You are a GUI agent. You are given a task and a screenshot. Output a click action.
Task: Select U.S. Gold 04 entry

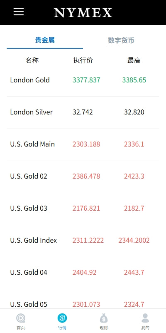coord(83,273)
